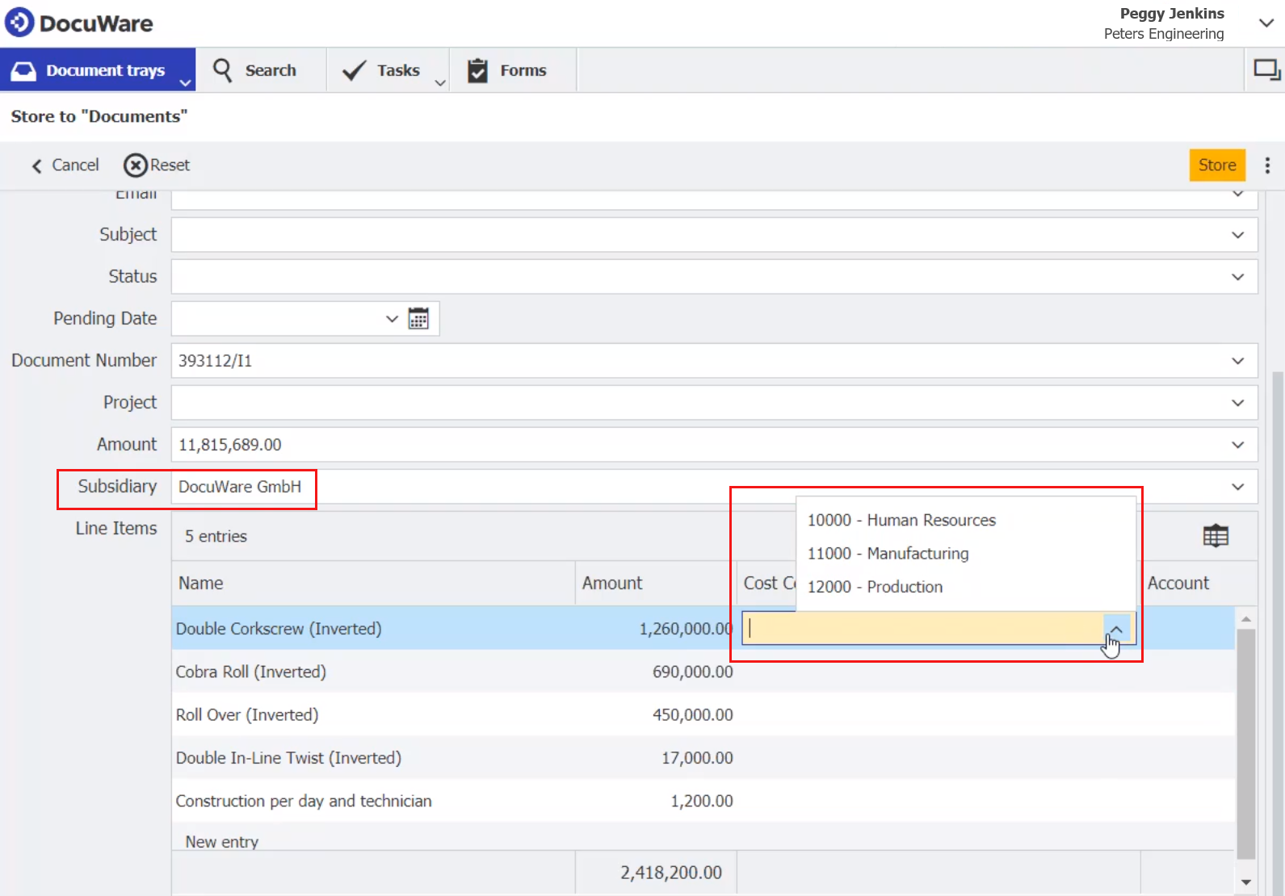This screenshot has height=896, width=1285.
Task: Choose 12000 - Production from the list
Action: [x=875, y=587]
